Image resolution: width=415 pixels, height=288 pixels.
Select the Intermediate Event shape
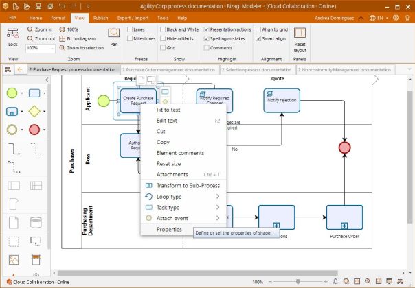(x=12, y=130)
